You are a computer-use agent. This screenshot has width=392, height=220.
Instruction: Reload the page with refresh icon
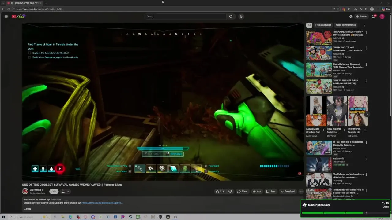coord(9,9)
